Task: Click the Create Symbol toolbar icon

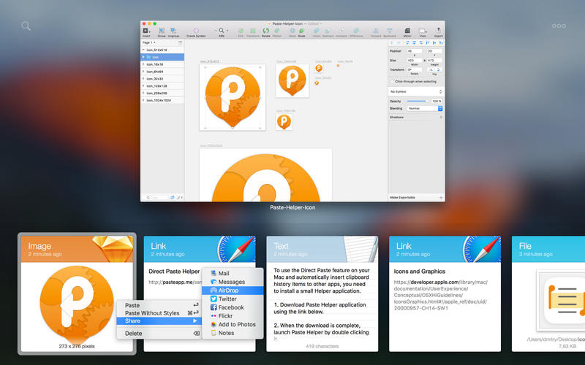Action: (196, 31)
